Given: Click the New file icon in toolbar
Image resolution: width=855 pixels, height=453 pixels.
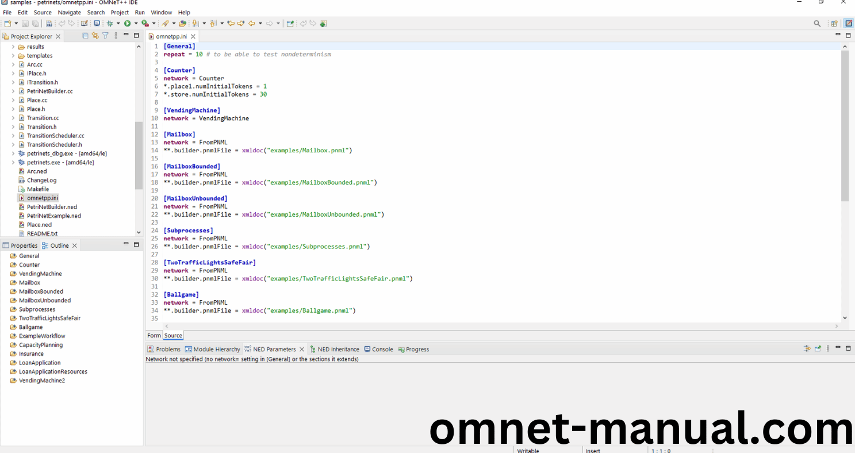Looking at the screenshot, I should pyautogui.click(x=7, y=24).
